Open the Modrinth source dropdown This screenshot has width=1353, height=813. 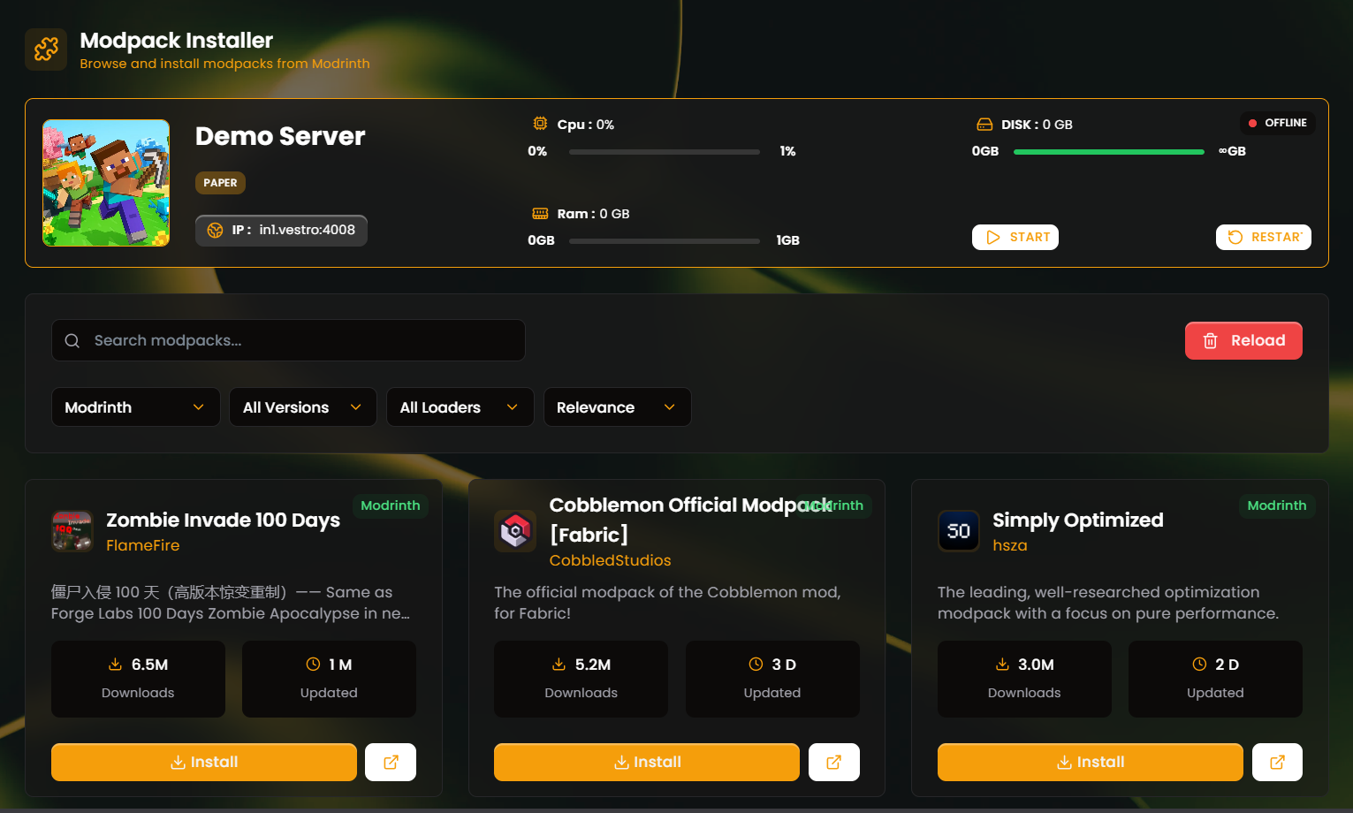pos(135,406)
